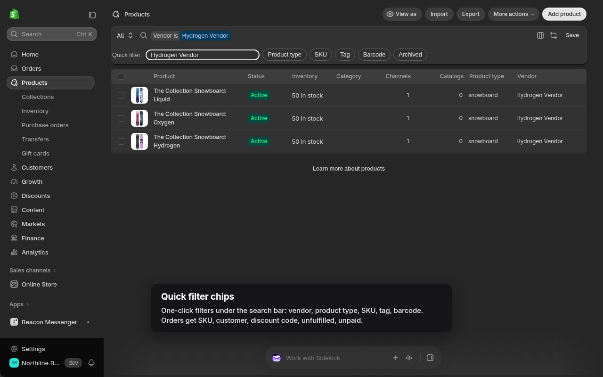
Task: Click the Add product button
Action: [564, 14]
